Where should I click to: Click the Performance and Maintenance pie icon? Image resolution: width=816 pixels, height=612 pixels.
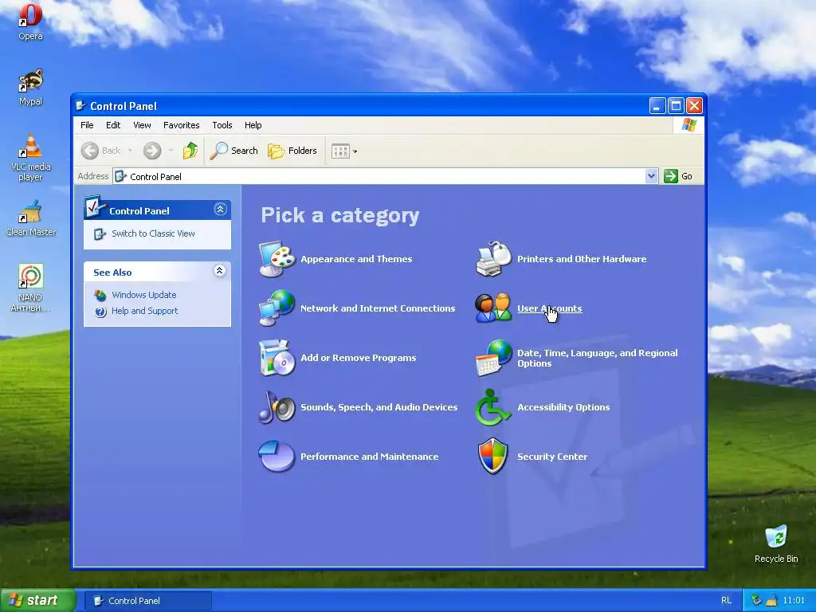coord(277,457)
